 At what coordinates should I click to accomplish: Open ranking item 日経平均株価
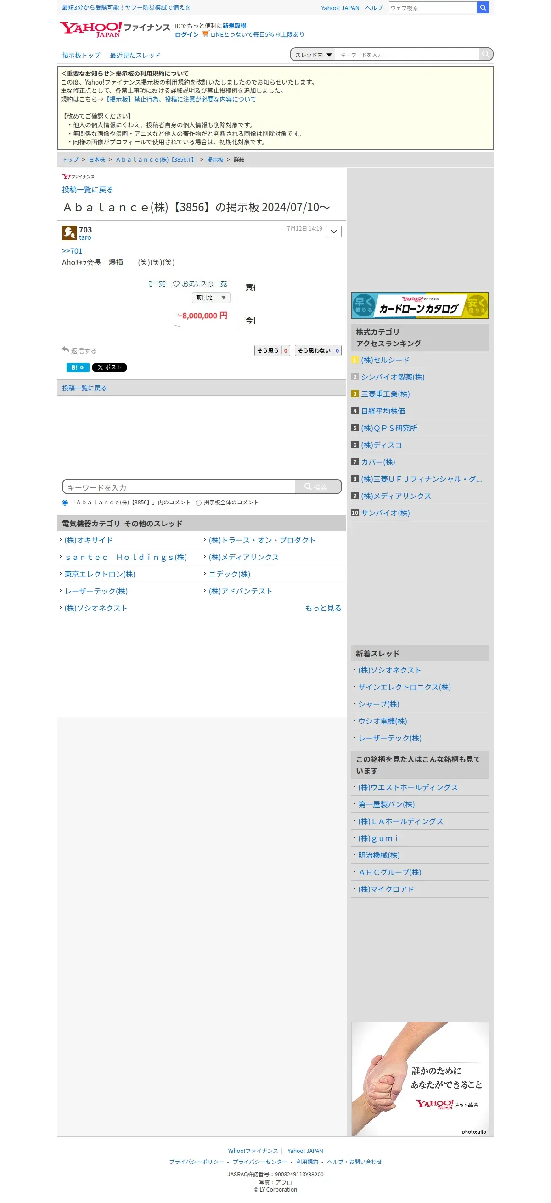pyautogui.click(x=383, y=411)
